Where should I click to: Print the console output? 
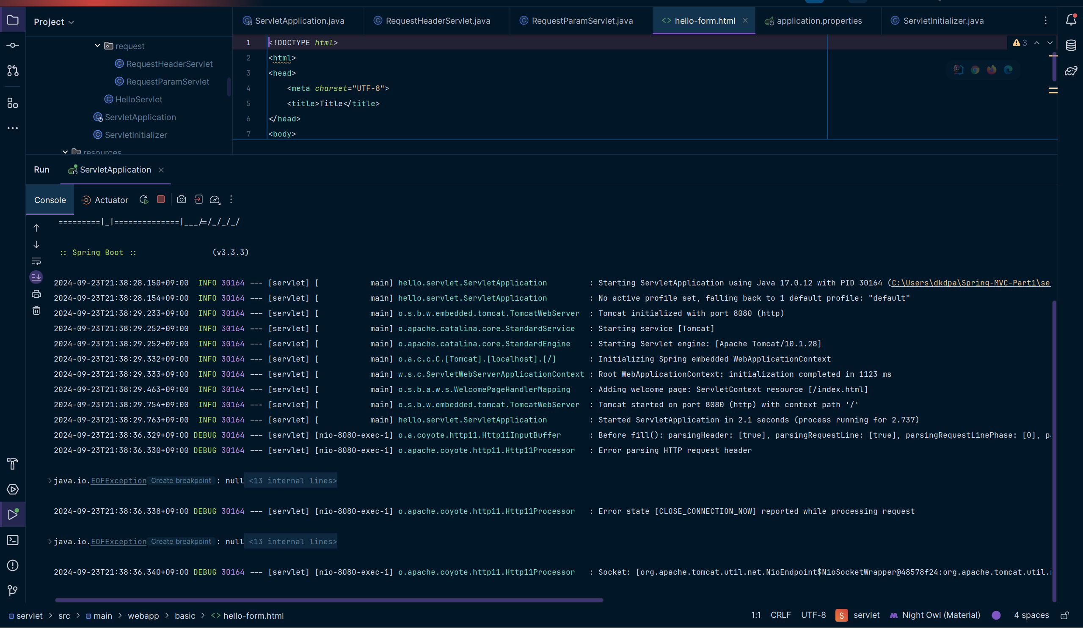point(36,294)
